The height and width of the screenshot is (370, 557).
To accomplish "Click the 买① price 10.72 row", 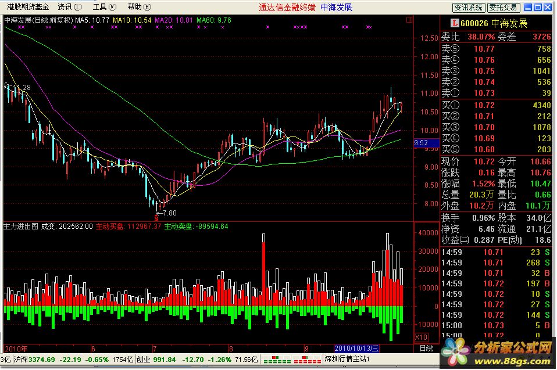I will 497,105.
